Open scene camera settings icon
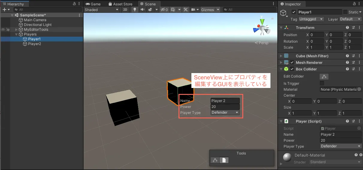This screenshot has width=363, height=170. [193, 10]
